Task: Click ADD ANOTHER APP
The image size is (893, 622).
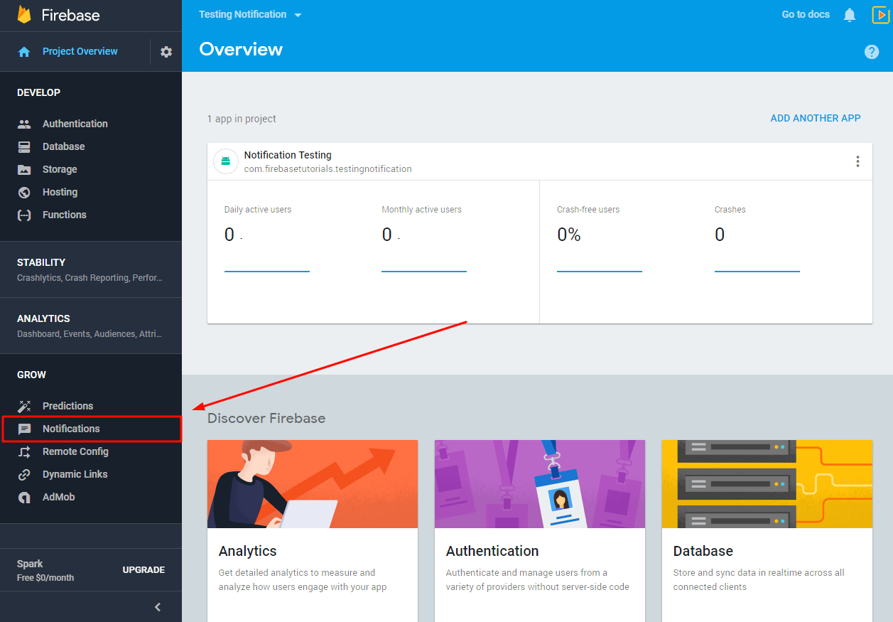Action: point(815,118)
